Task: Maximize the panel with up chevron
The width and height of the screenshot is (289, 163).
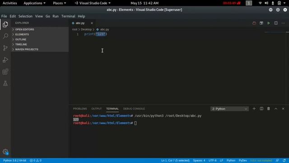Action: coord(276,109)
